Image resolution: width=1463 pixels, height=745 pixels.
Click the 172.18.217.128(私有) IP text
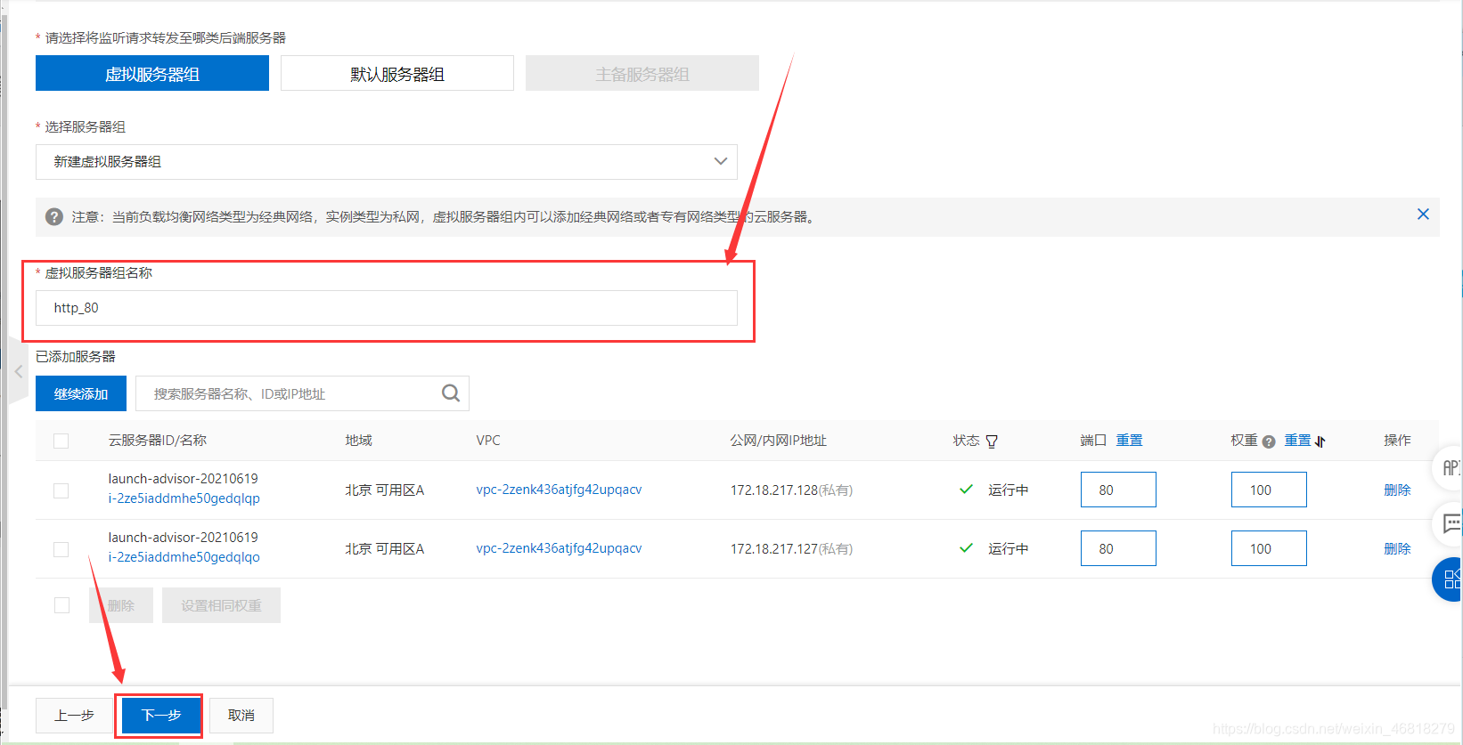791,490
